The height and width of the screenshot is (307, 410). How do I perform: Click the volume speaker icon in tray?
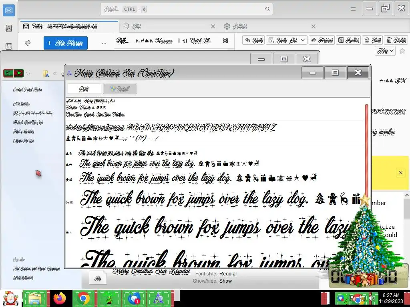click(x=373, y=298)
